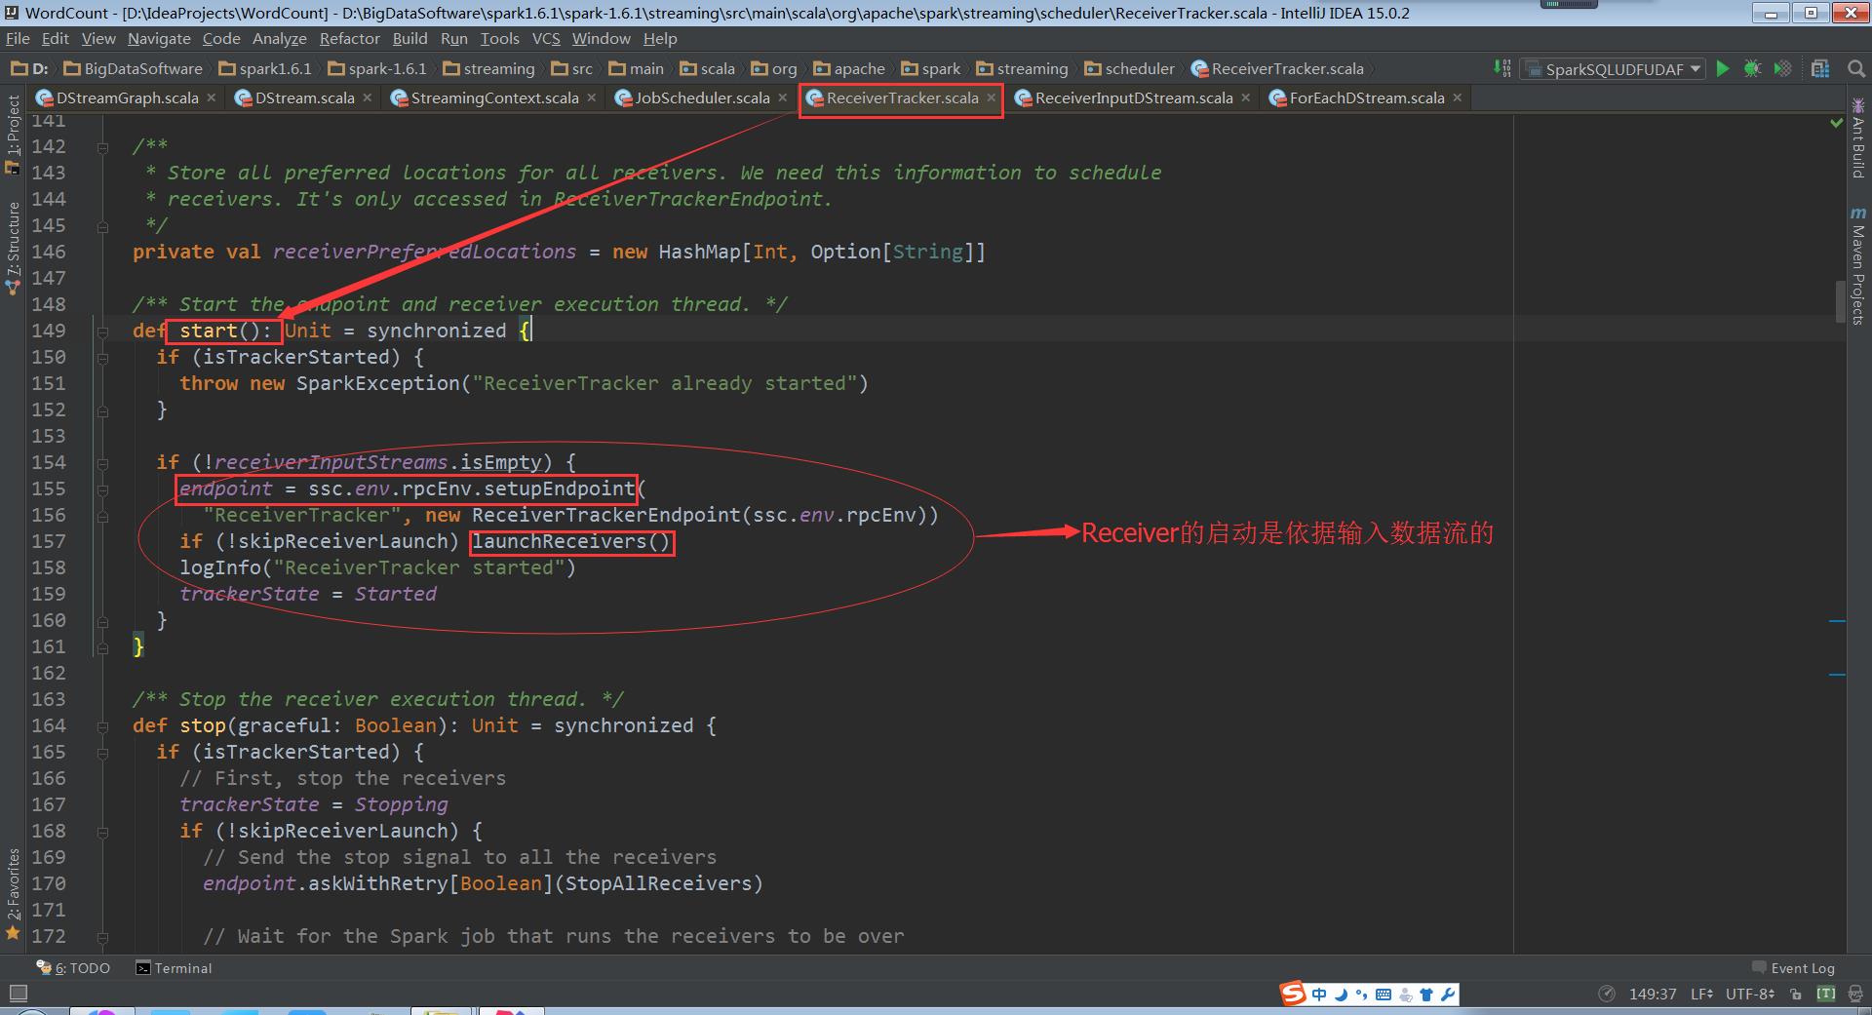Click the green inspection checkmark at editor top-right
The image size is (1872, 1015).
(1837, 124)
